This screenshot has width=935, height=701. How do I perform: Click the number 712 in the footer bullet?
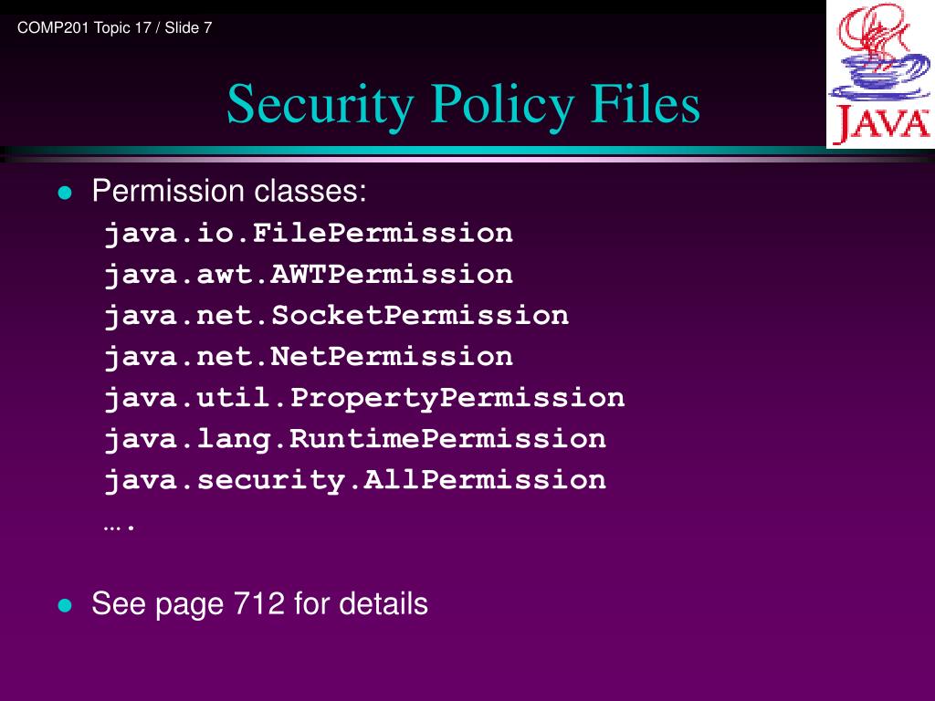[259, 603]
